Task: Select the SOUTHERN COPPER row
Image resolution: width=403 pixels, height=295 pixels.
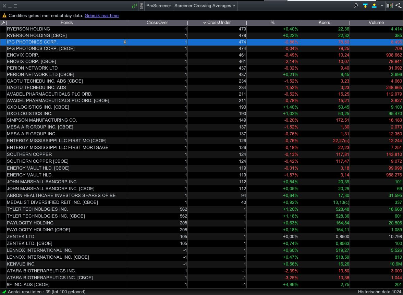Action: click(201, 155)
